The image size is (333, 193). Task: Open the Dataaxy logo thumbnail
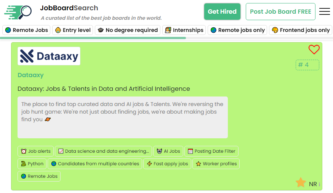pyautogui.click(x=49, y=56)
